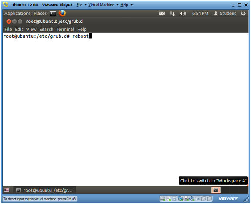Image resolution: width=251 pixels, height=204 pixels.
Task: Click the show desktop button in bottom panel
Action: 6,190
